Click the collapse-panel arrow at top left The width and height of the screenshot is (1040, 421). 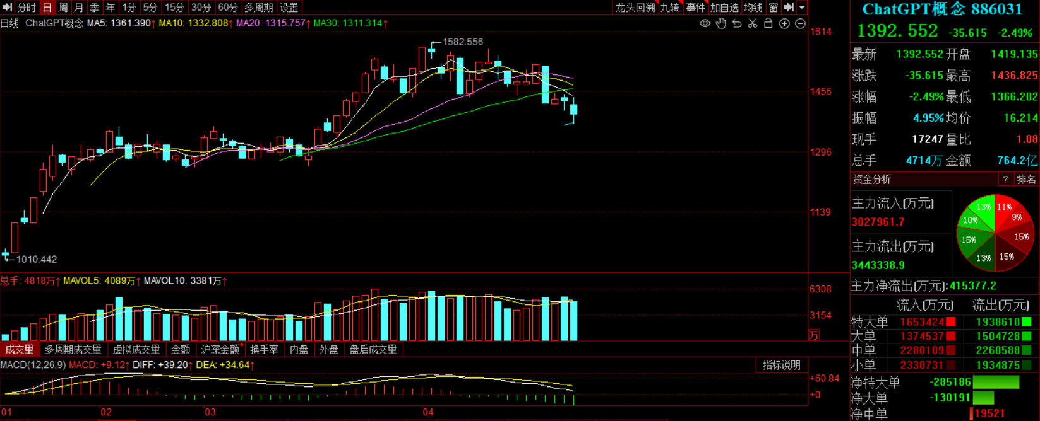coord(8,8)
